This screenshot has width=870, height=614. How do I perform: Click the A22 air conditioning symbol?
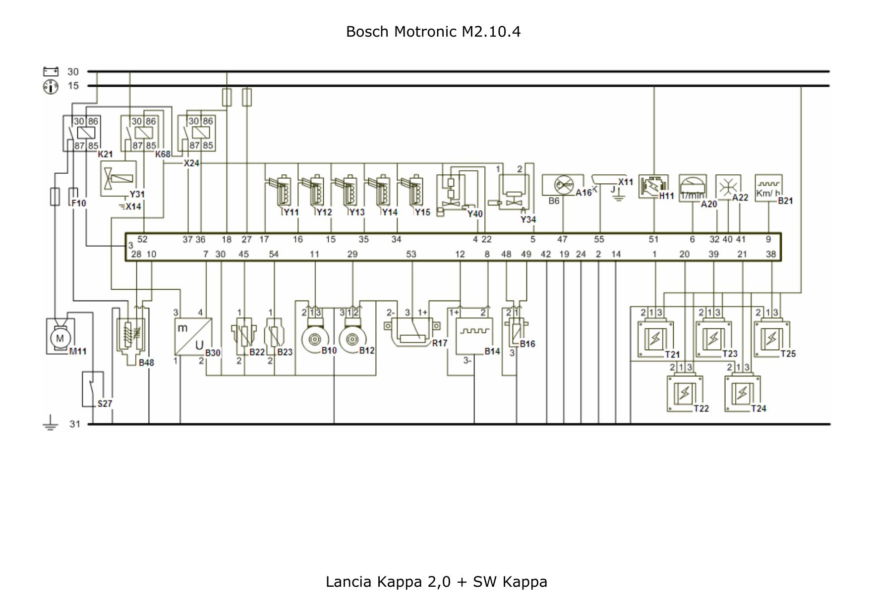(x=728, y=187)
